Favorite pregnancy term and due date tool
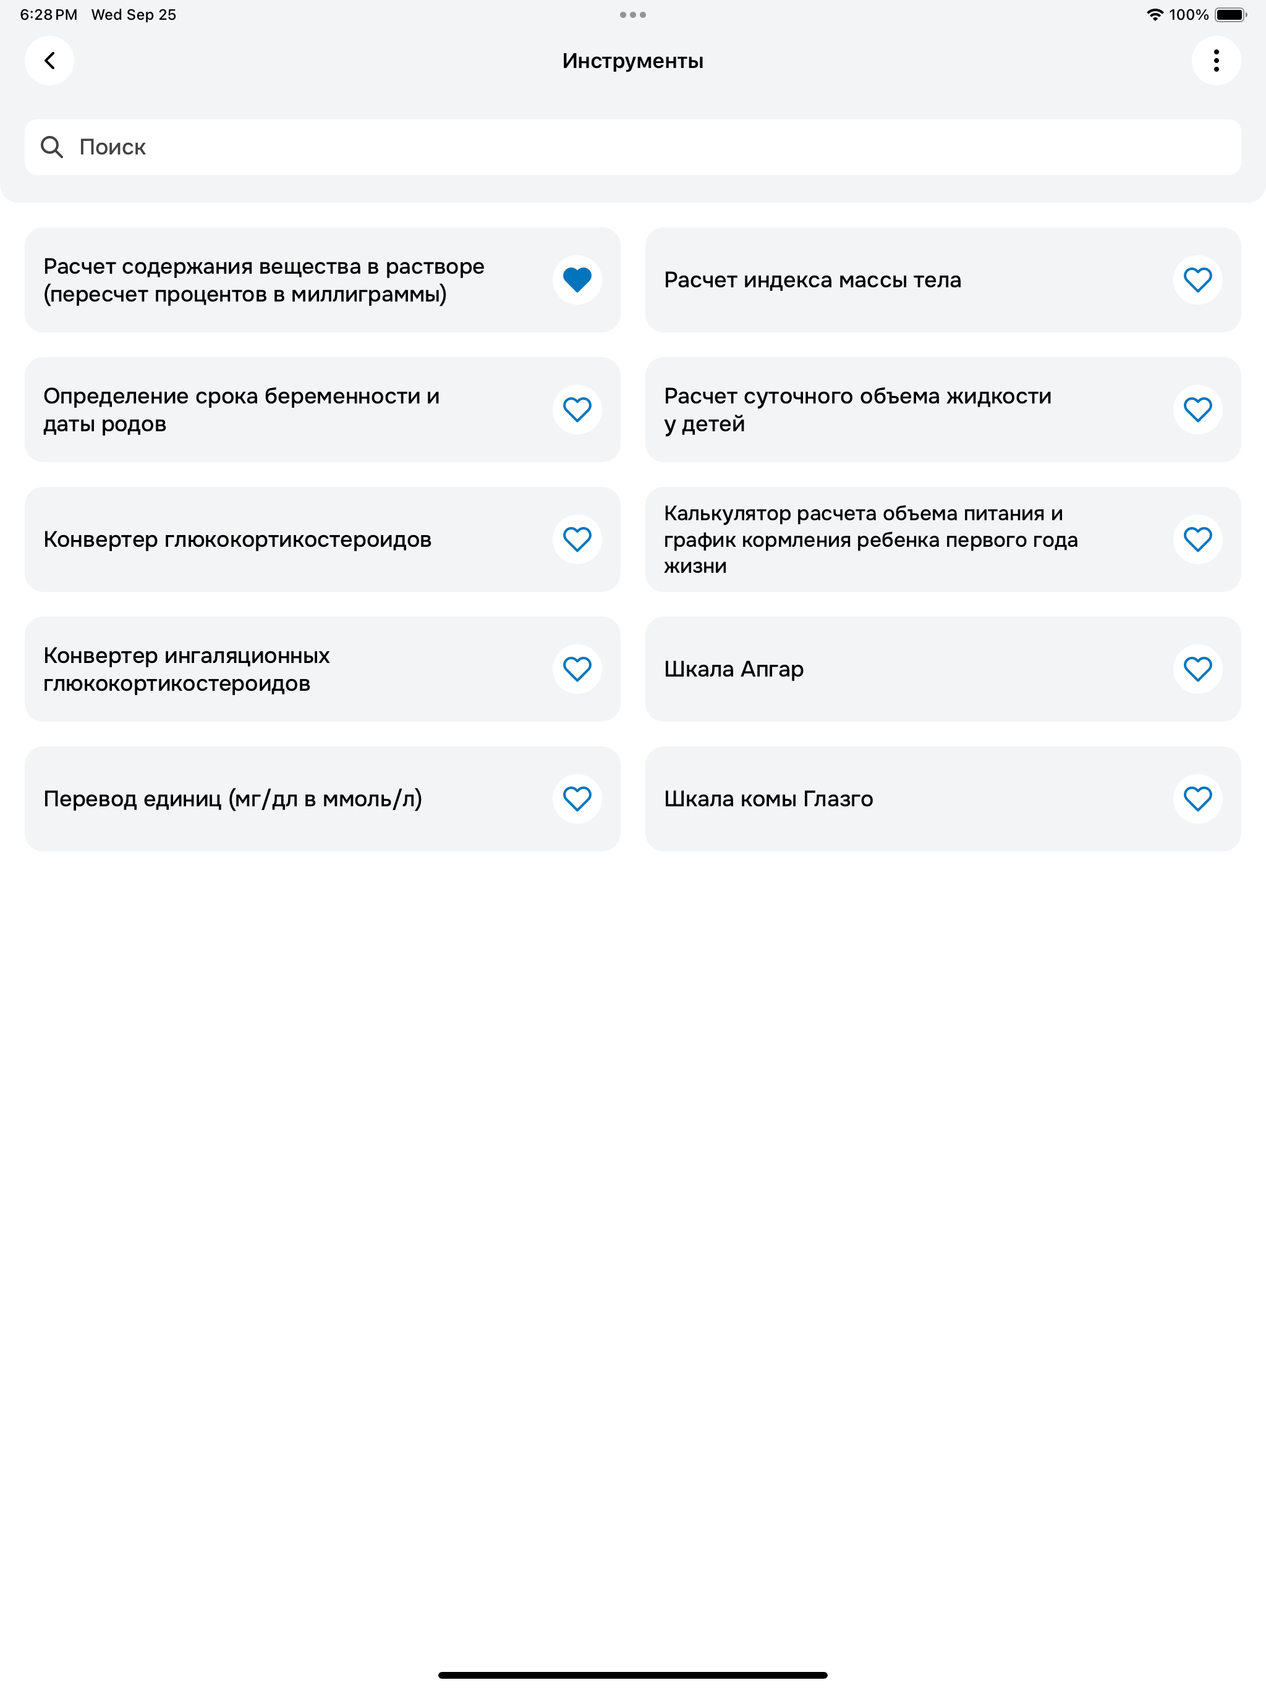The width and height of the screenshot is (1266, 1688). [x=577, y=410]
